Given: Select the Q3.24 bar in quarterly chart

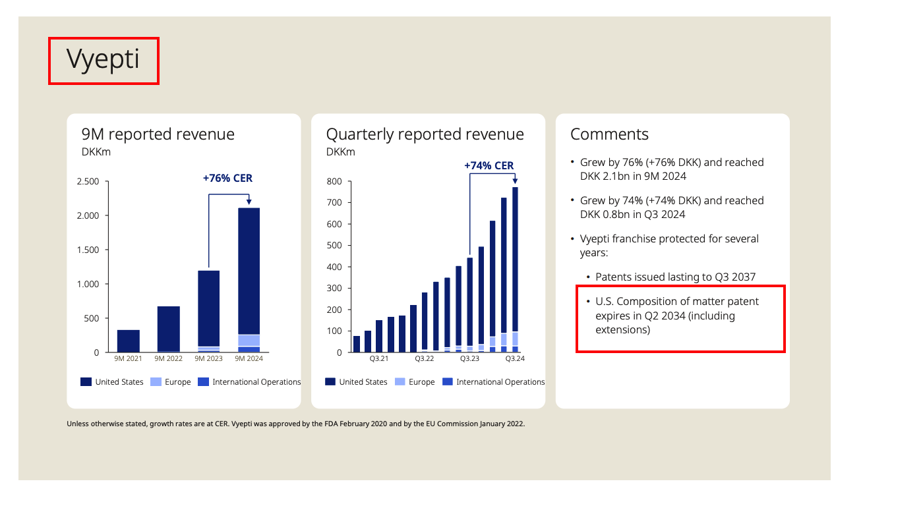Looking at the screenshot, I should 515,270.
